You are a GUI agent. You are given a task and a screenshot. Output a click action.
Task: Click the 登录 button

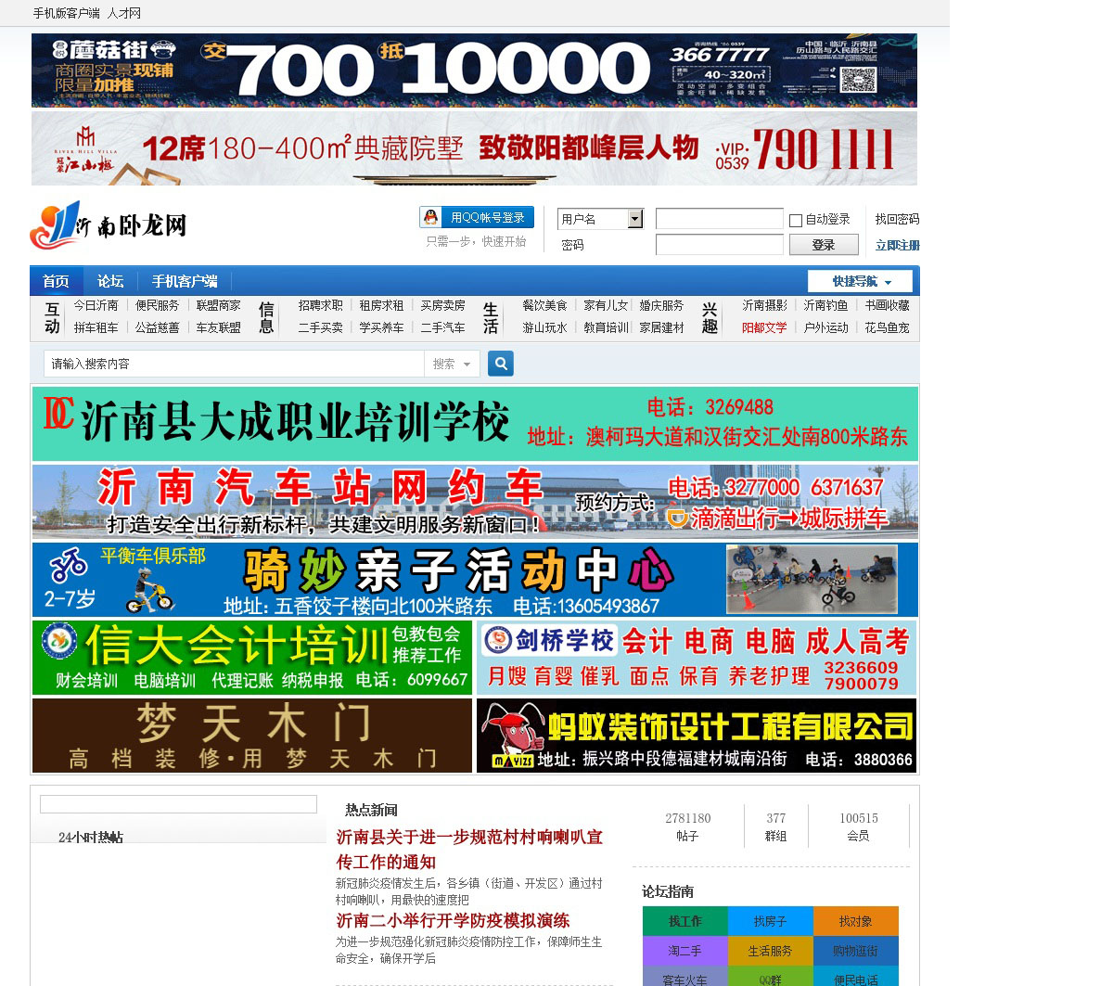pos(824,245)
